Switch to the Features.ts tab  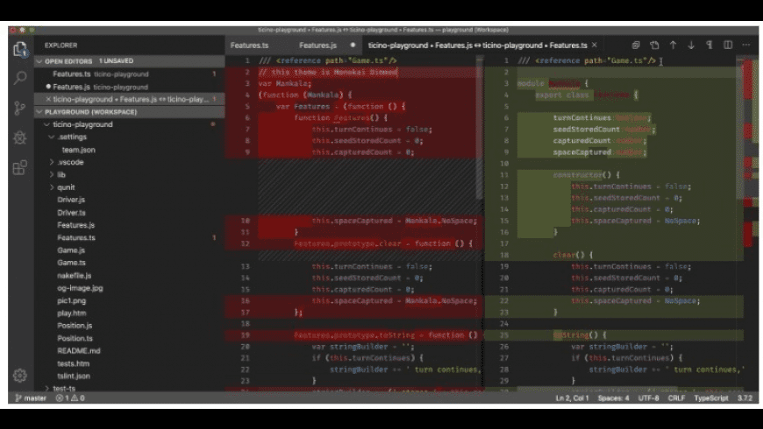coord(249,45)
